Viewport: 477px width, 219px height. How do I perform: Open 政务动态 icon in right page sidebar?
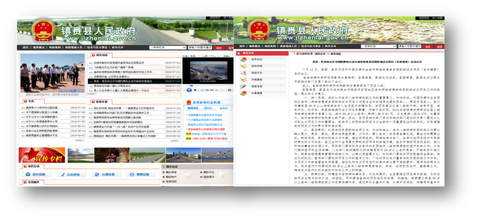(243, 59)
